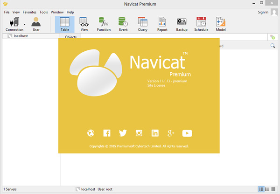Screen dimensions: 280x194
Task: Click the user avatar icon near Sign In
Action: [x=274, y=12]
